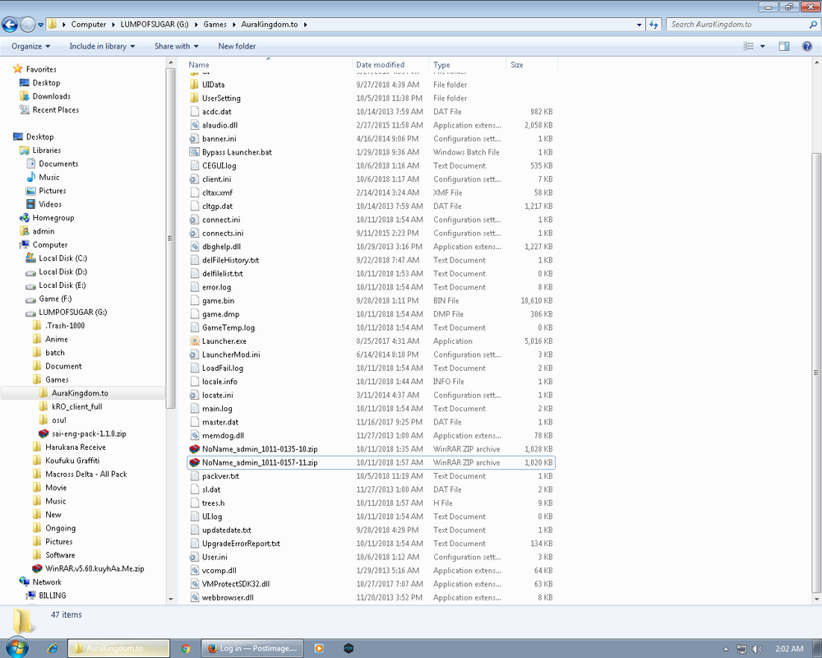This screenshot has width=822, height=658.
Task: Select Game (F:) drive in navigation pane
Action: pyautogui.click(x=55, y=299)
